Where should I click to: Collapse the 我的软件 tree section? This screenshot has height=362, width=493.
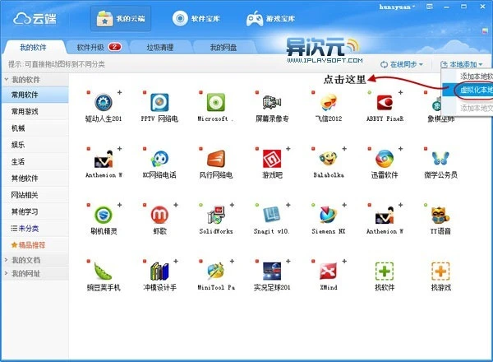6,80
